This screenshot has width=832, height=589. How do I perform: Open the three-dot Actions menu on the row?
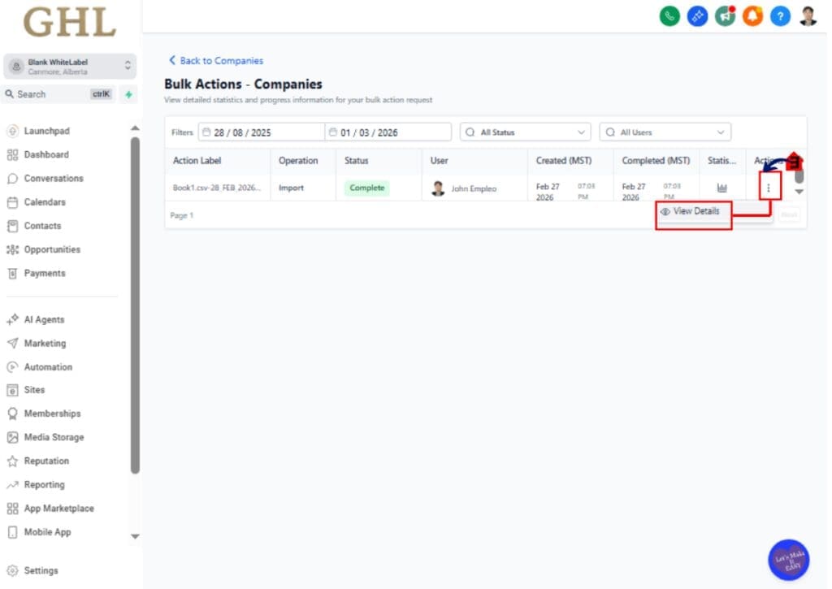pos(769,186)
